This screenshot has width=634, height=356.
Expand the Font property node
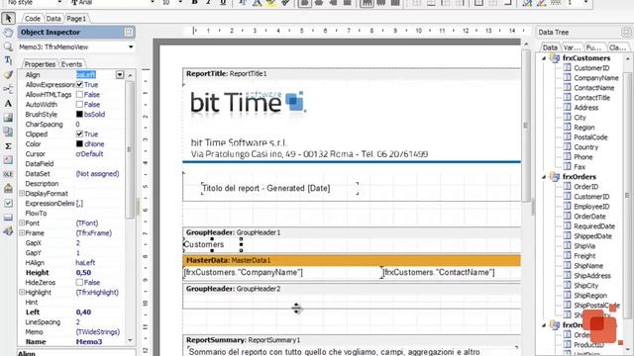22,222
